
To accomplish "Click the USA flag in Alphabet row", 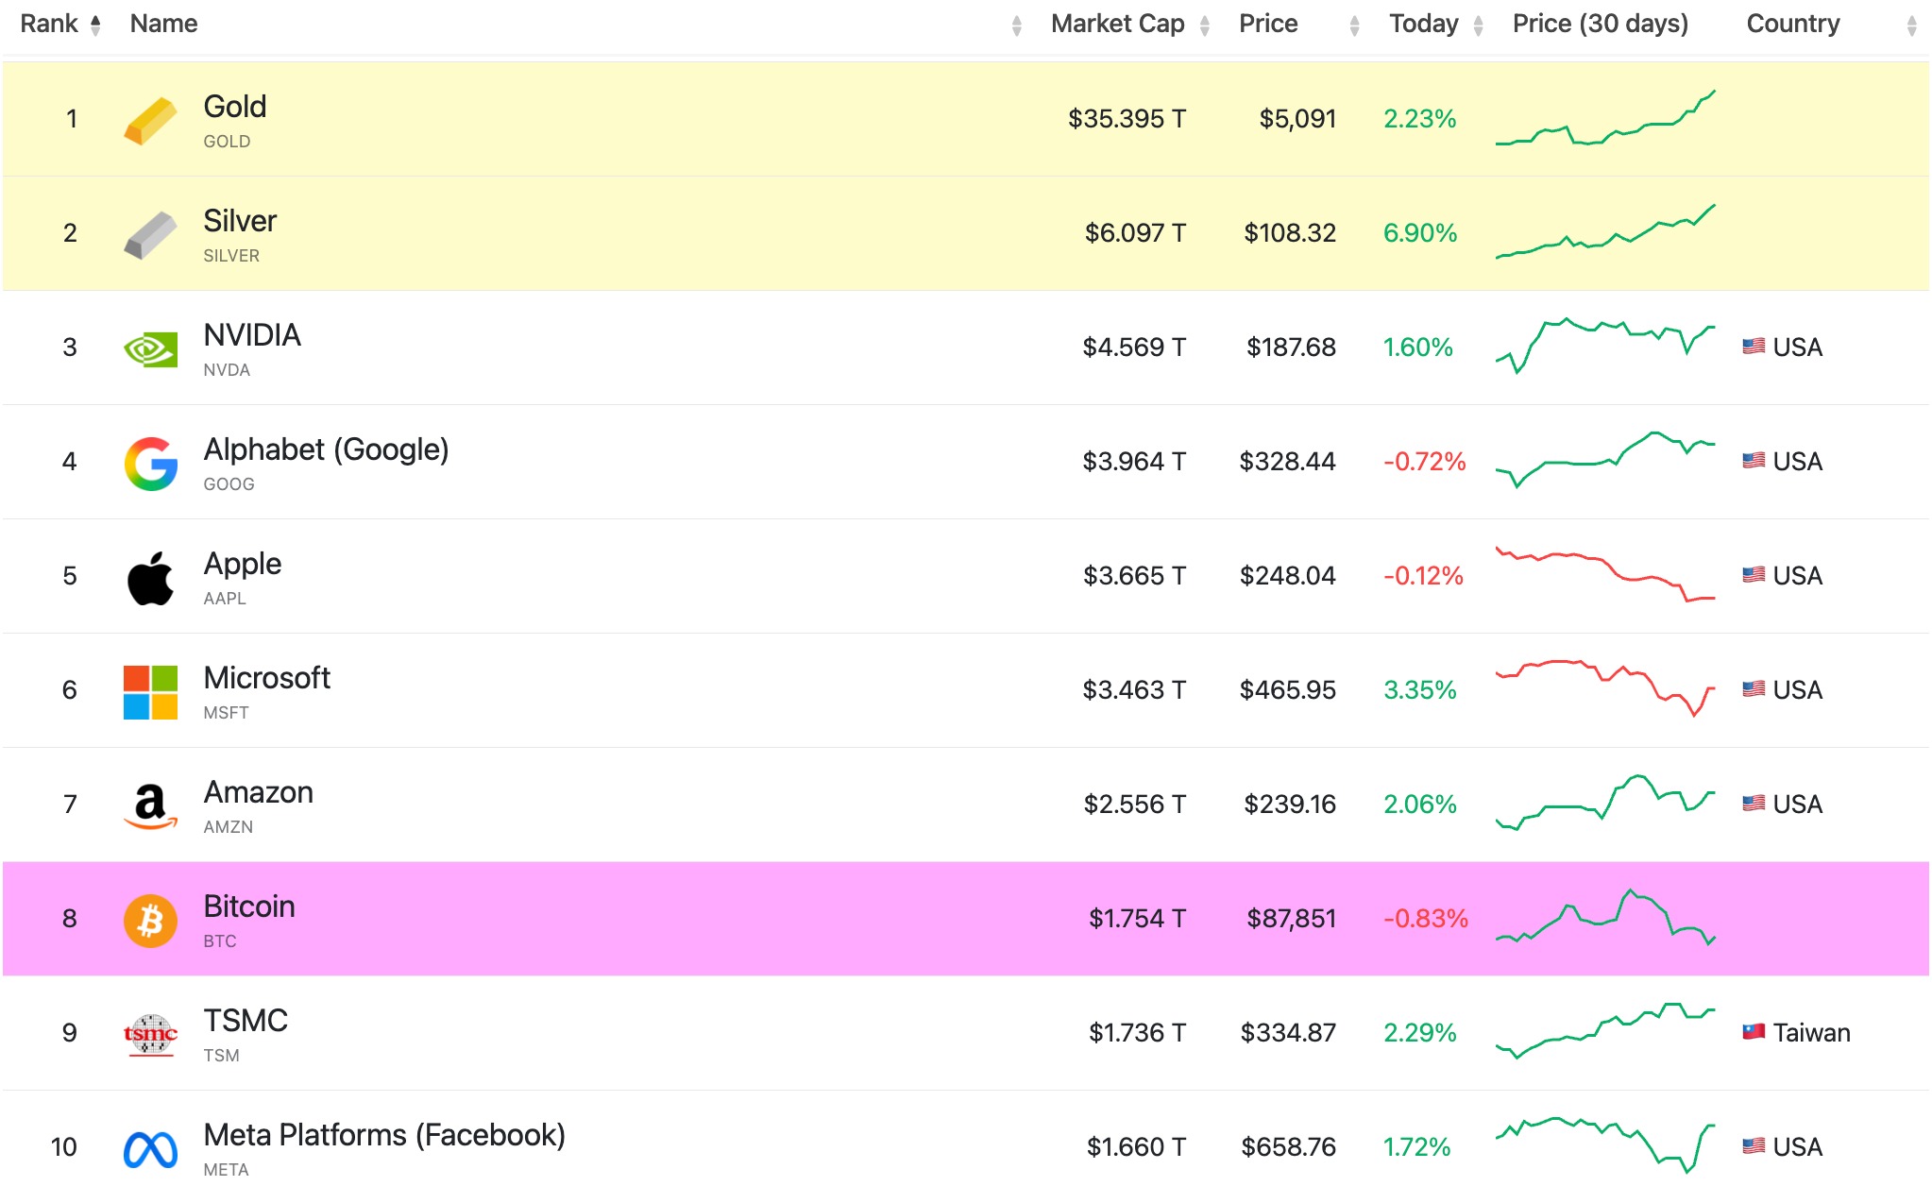I will point(1754,461).
